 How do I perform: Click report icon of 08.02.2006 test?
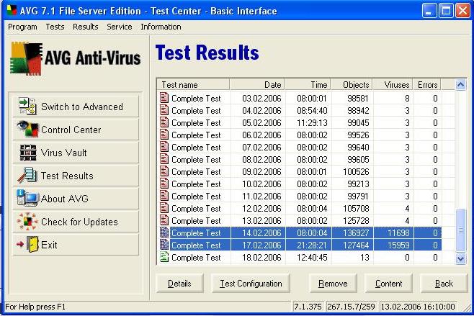click(x=164, y=159)
